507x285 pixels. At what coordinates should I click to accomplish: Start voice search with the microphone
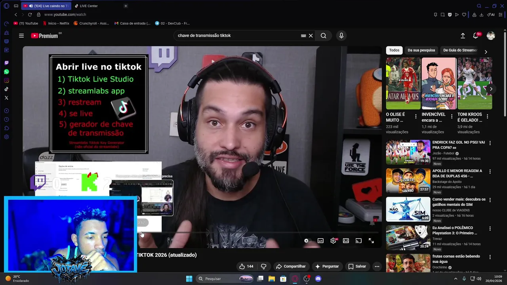tap(341, 36)
